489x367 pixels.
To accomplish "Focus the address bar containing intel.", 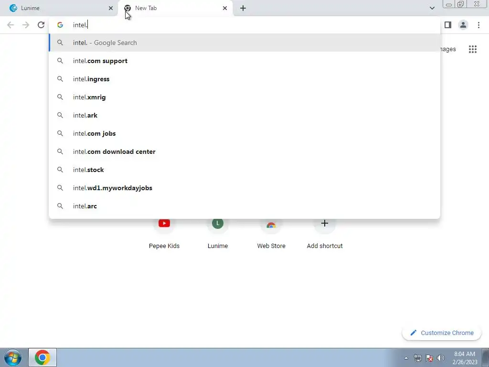I will [x=244, y=25].
